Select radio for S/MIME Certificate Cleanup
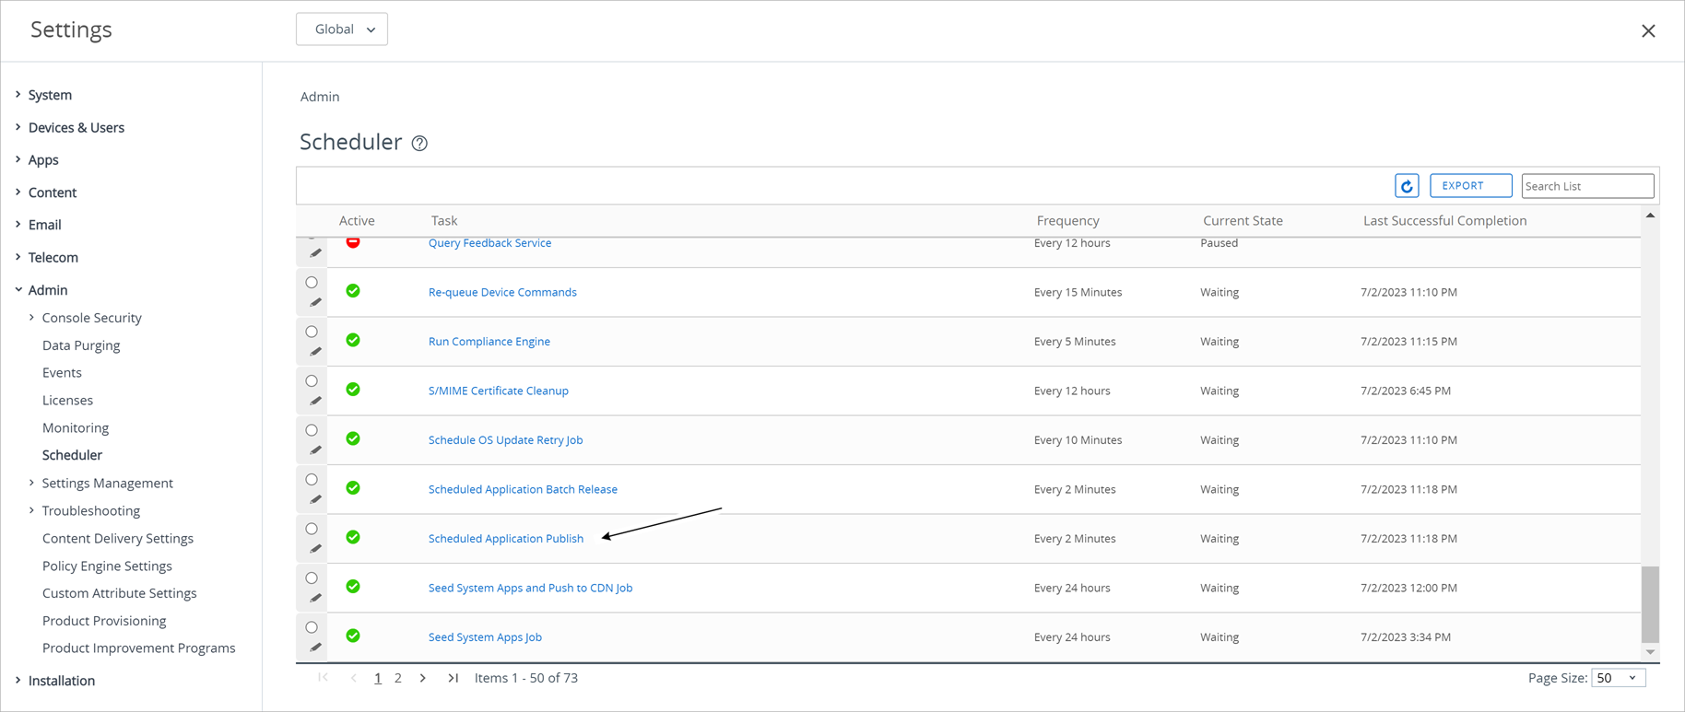1685x712 pixels. pyautogui.click(x=312, y=381)
